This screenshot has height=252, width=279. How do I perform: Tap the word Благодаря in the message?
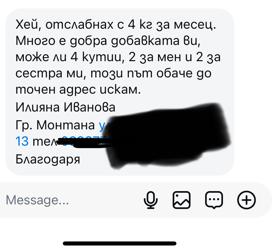(x=48, y=159)
